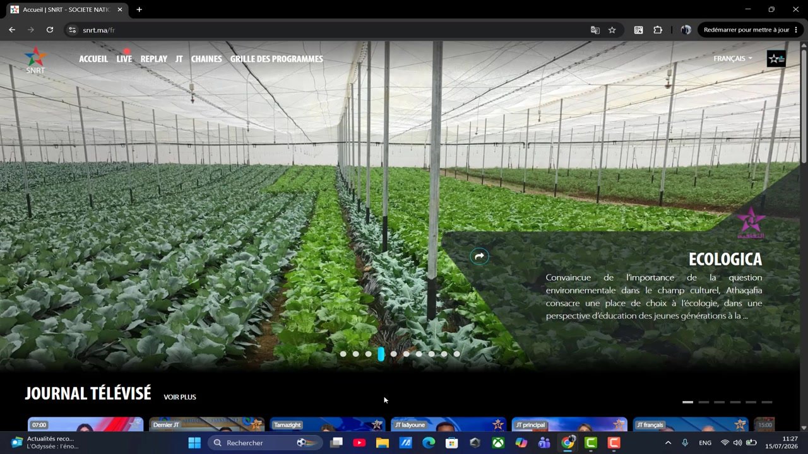Click the SNRT logo in the header

pos(35,61)
